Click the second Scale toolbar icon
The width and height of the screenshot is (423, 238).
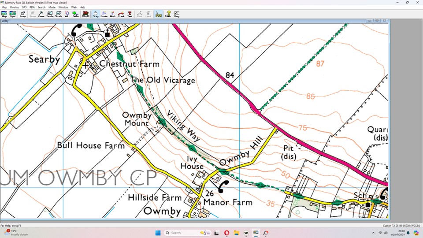coord(59,14)
